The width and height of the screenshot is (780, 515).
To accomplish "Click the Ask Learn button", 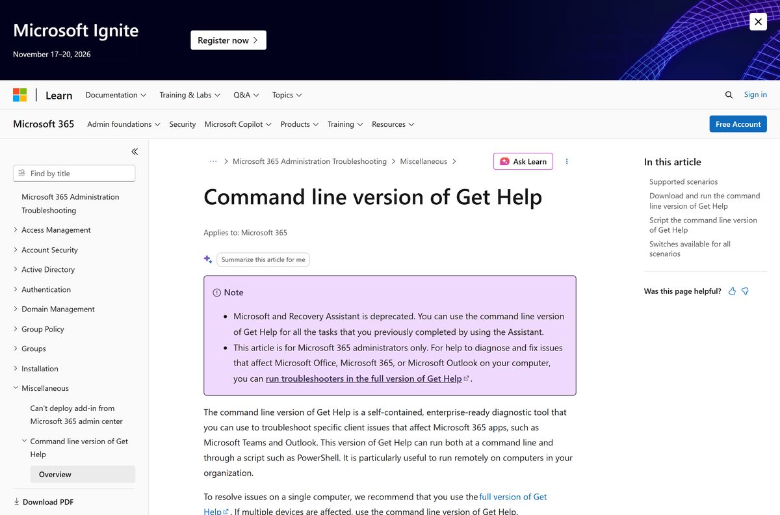I will tap(523, 161).
